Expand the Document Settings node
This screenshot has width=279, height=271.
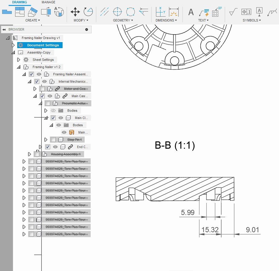[13, 45]
